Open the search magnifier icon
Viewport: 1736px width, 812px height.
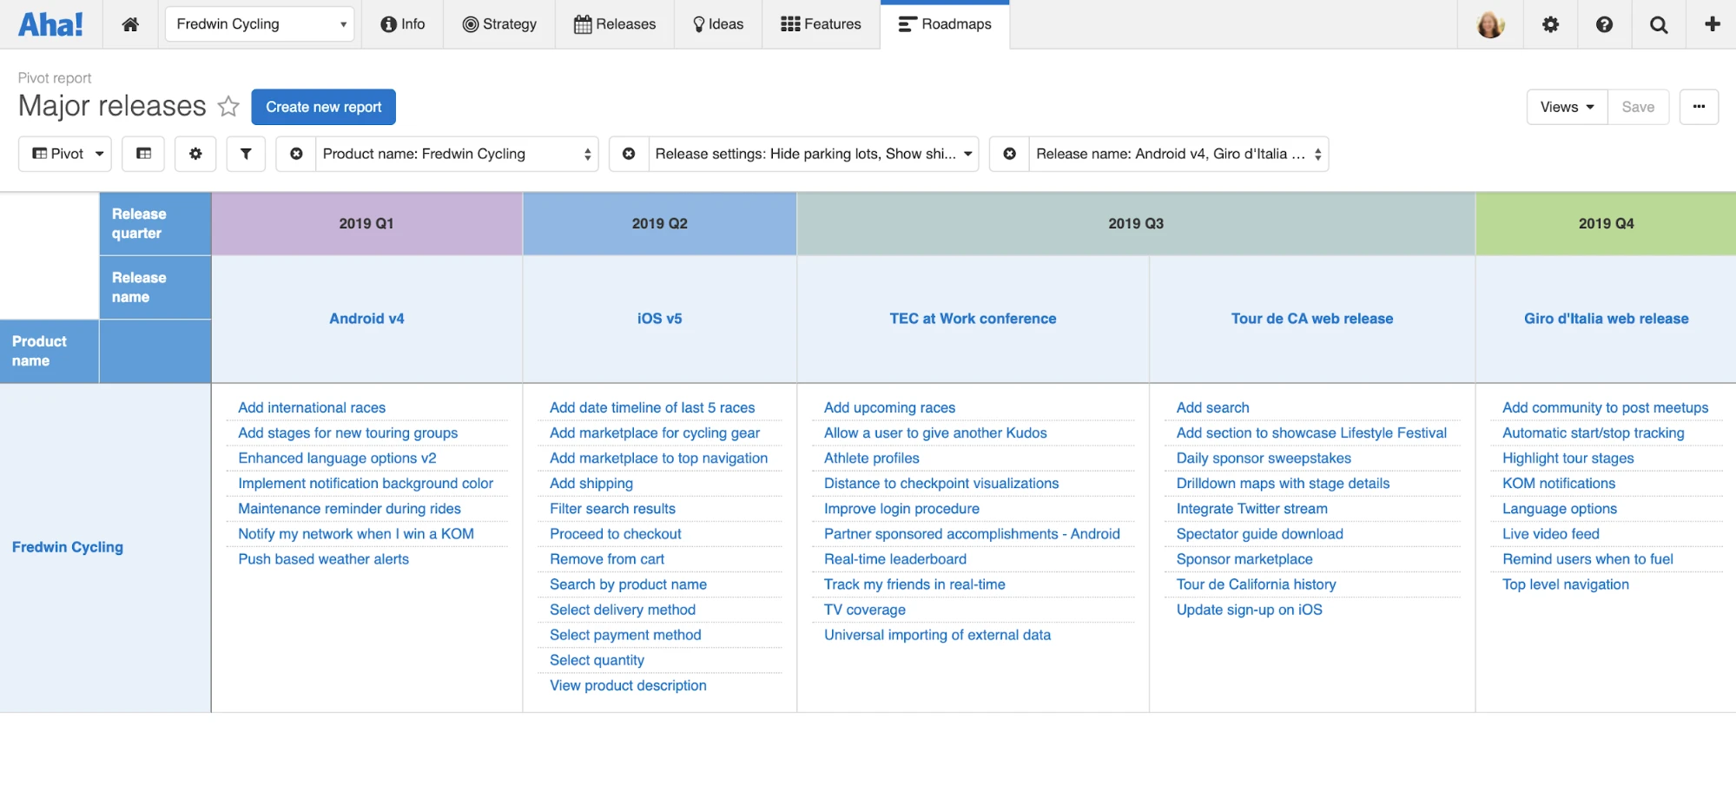1659,24
